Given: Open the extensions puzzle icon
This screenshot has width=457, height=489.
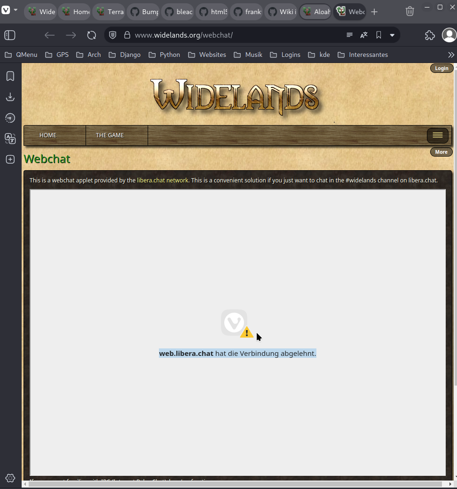Looking at the screenshot, I should tap(430, 35).
